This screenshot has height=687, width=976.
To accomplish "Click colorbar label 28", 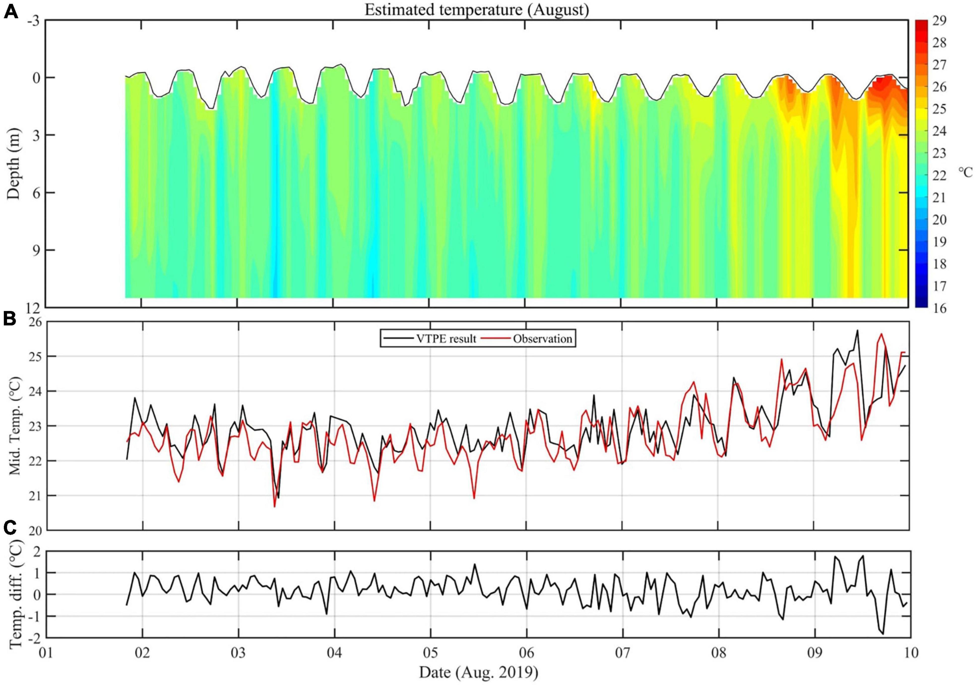I will tap(940, 43).
